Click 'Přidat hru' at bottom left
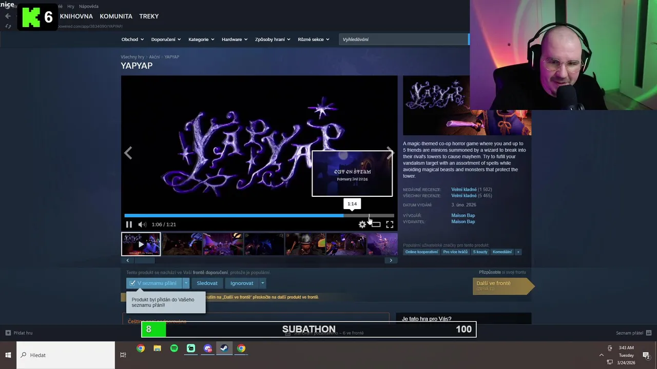Image resolution: width=657 pixels, height=369 pixels. click(19, 333)
